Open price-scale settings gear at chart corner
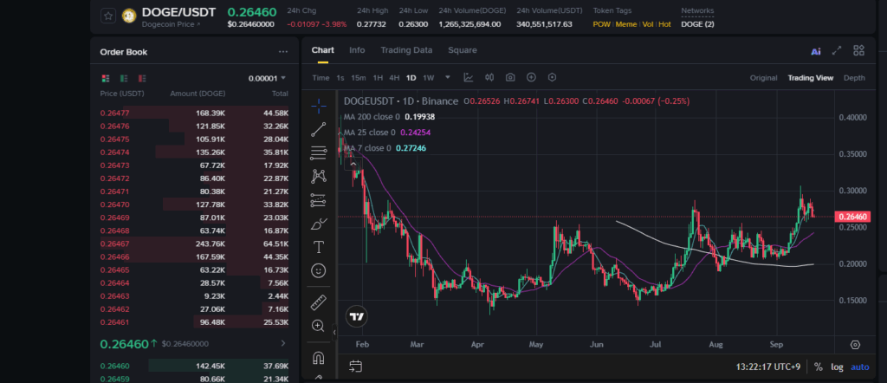Image resolution: width=887 pixels, height=383 pixels. (x=855, y=345)
